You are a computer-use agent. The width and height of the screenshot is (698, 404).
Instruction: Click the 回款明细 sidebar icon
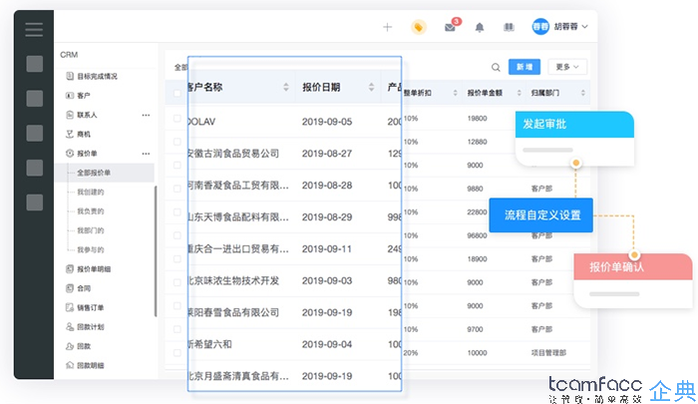coord(70,365)
